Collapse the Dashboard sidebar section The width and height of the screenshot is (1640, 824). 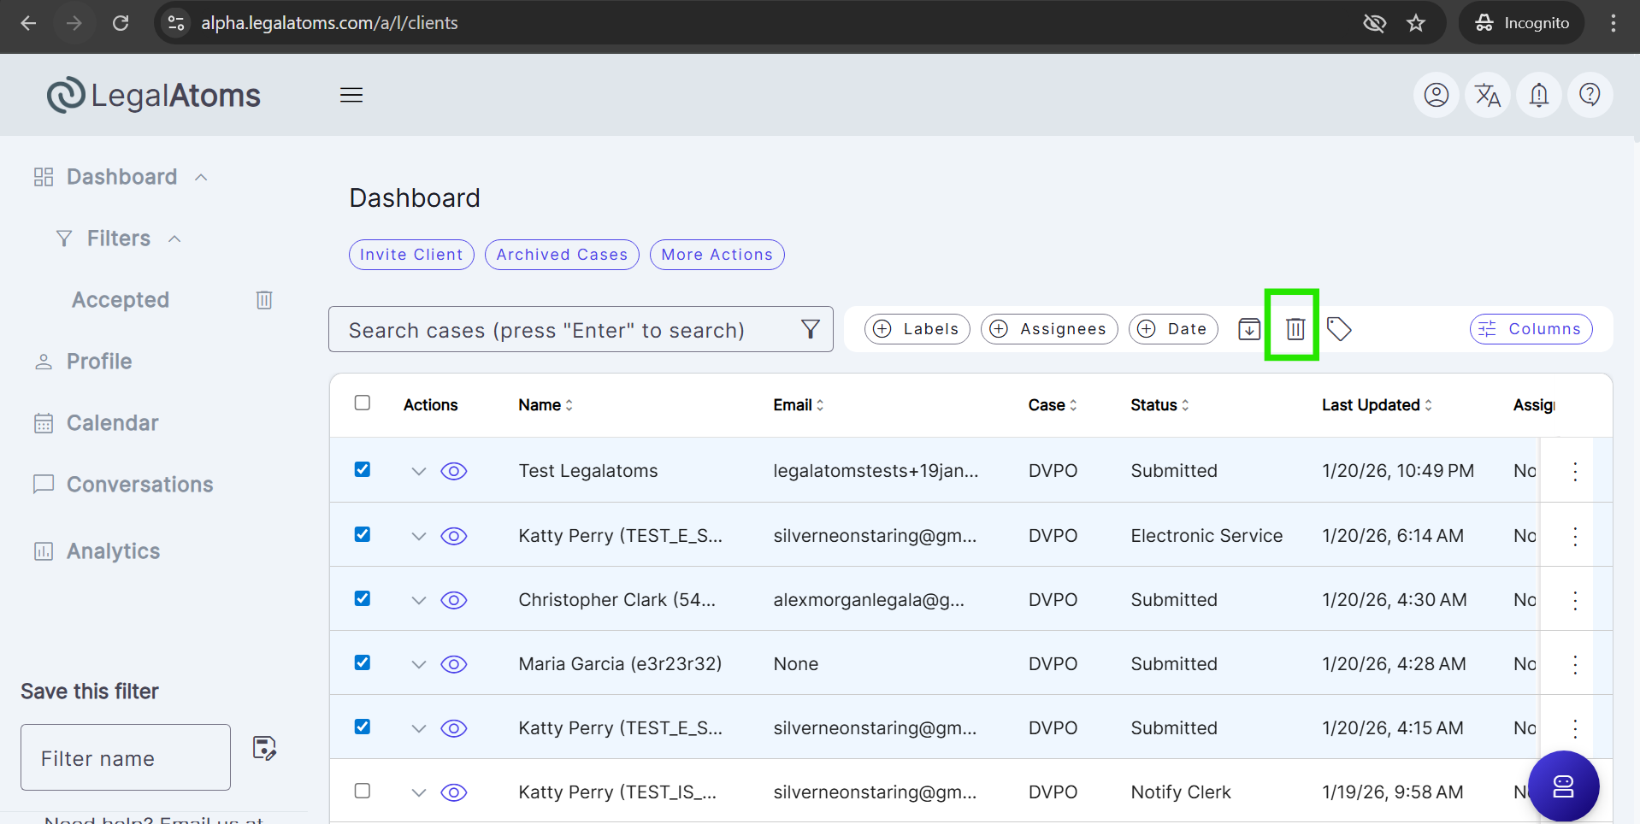[202, 177]
